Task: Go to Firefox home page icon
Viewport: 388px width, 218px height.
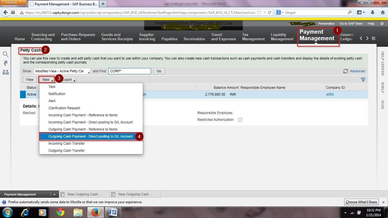Action: [x=382, y=12]
